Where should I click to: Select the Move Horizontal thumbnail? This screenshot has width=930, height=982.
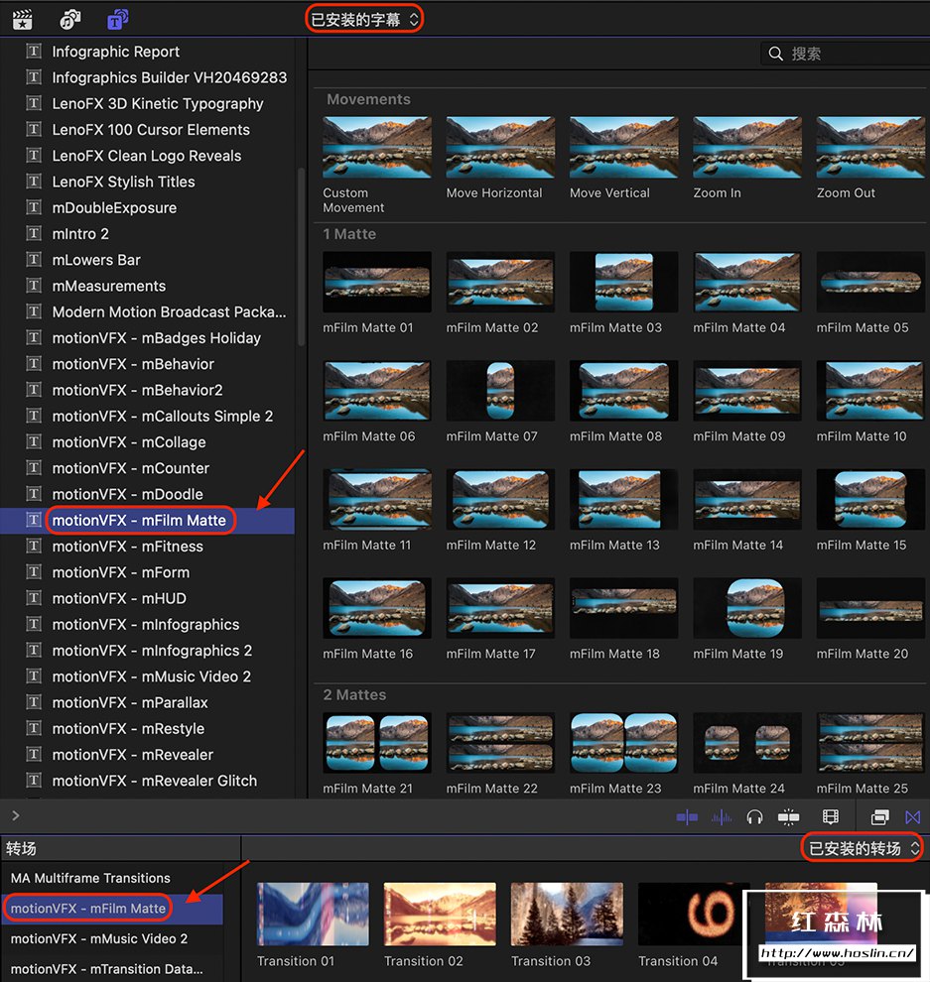tap(500, 148)
